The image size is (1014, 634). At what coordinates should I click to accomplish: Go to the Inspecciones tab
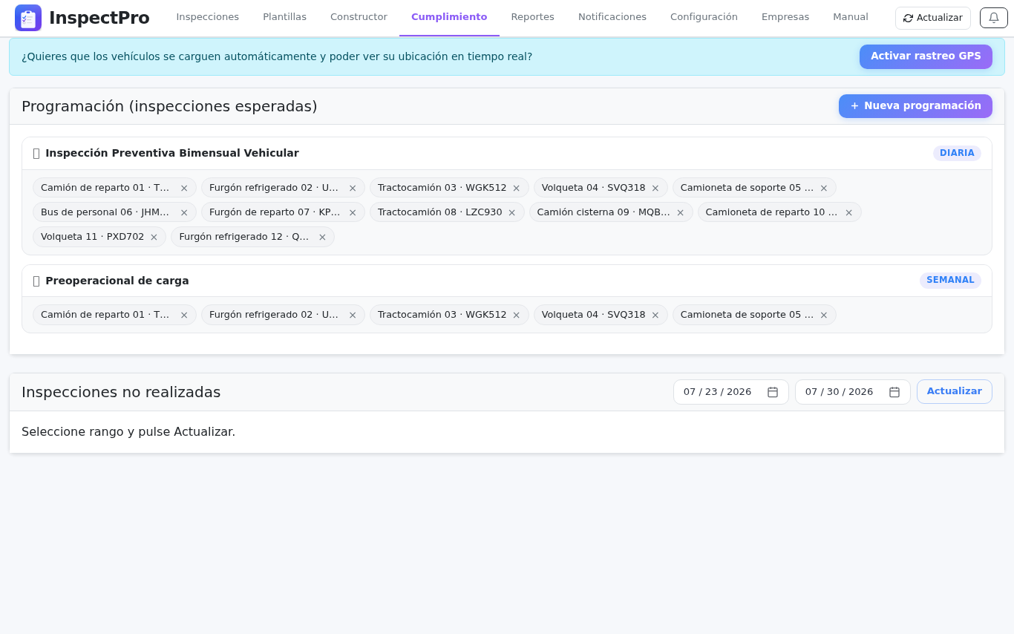tap(208, 17)
